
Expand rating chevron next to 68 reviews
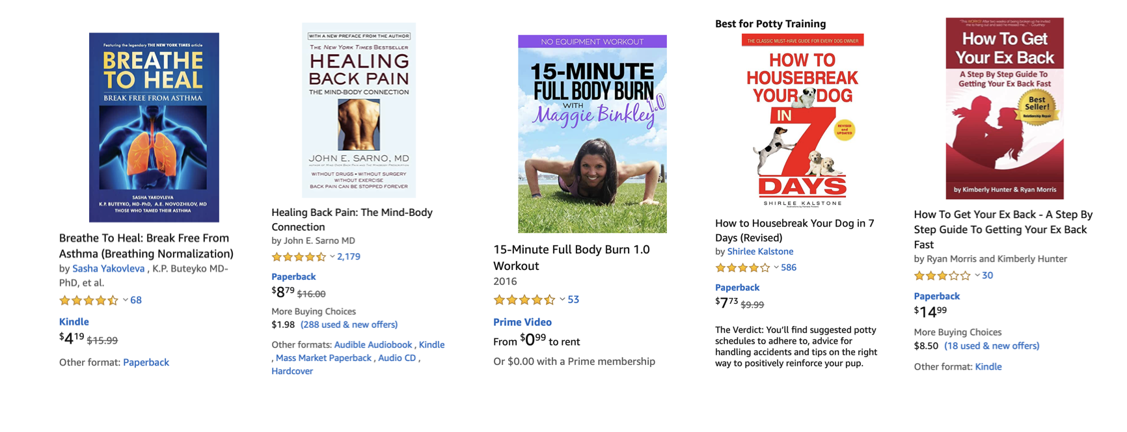[x=126, y=301]
